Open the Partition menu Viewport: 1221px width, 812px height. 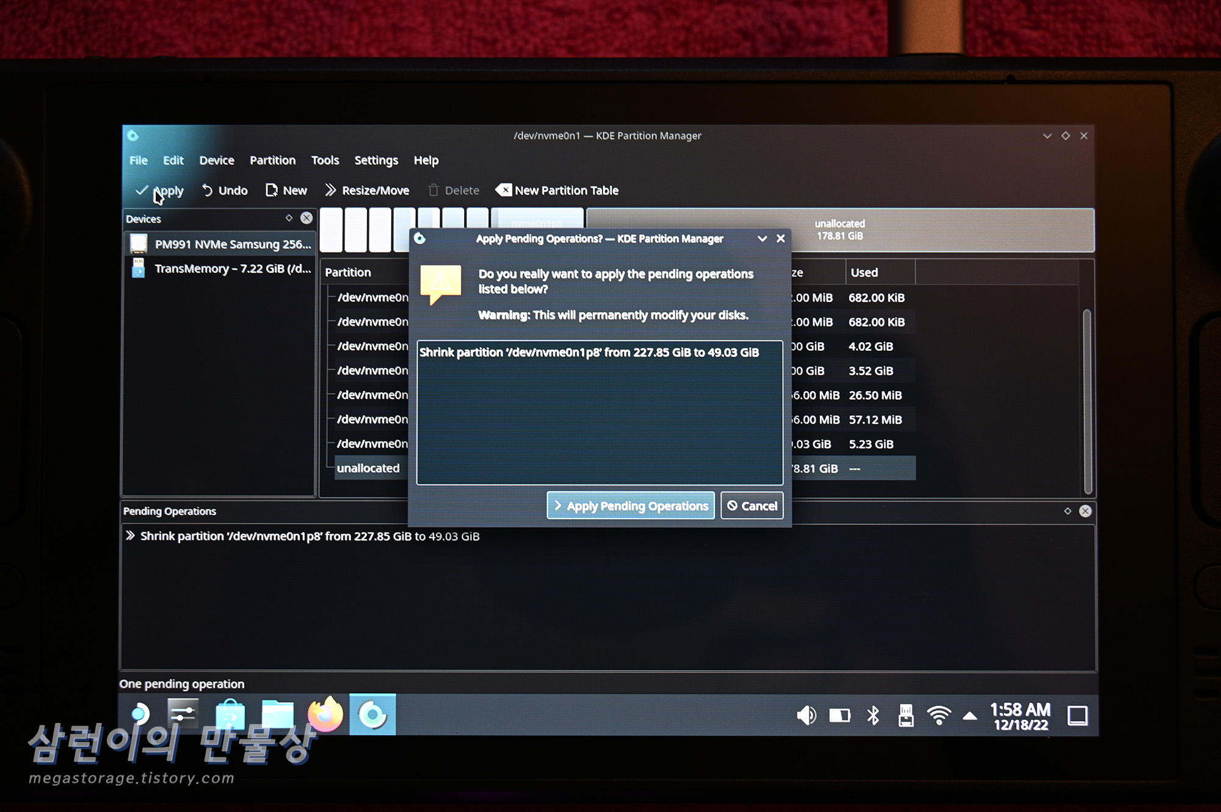tap(272, 160)
